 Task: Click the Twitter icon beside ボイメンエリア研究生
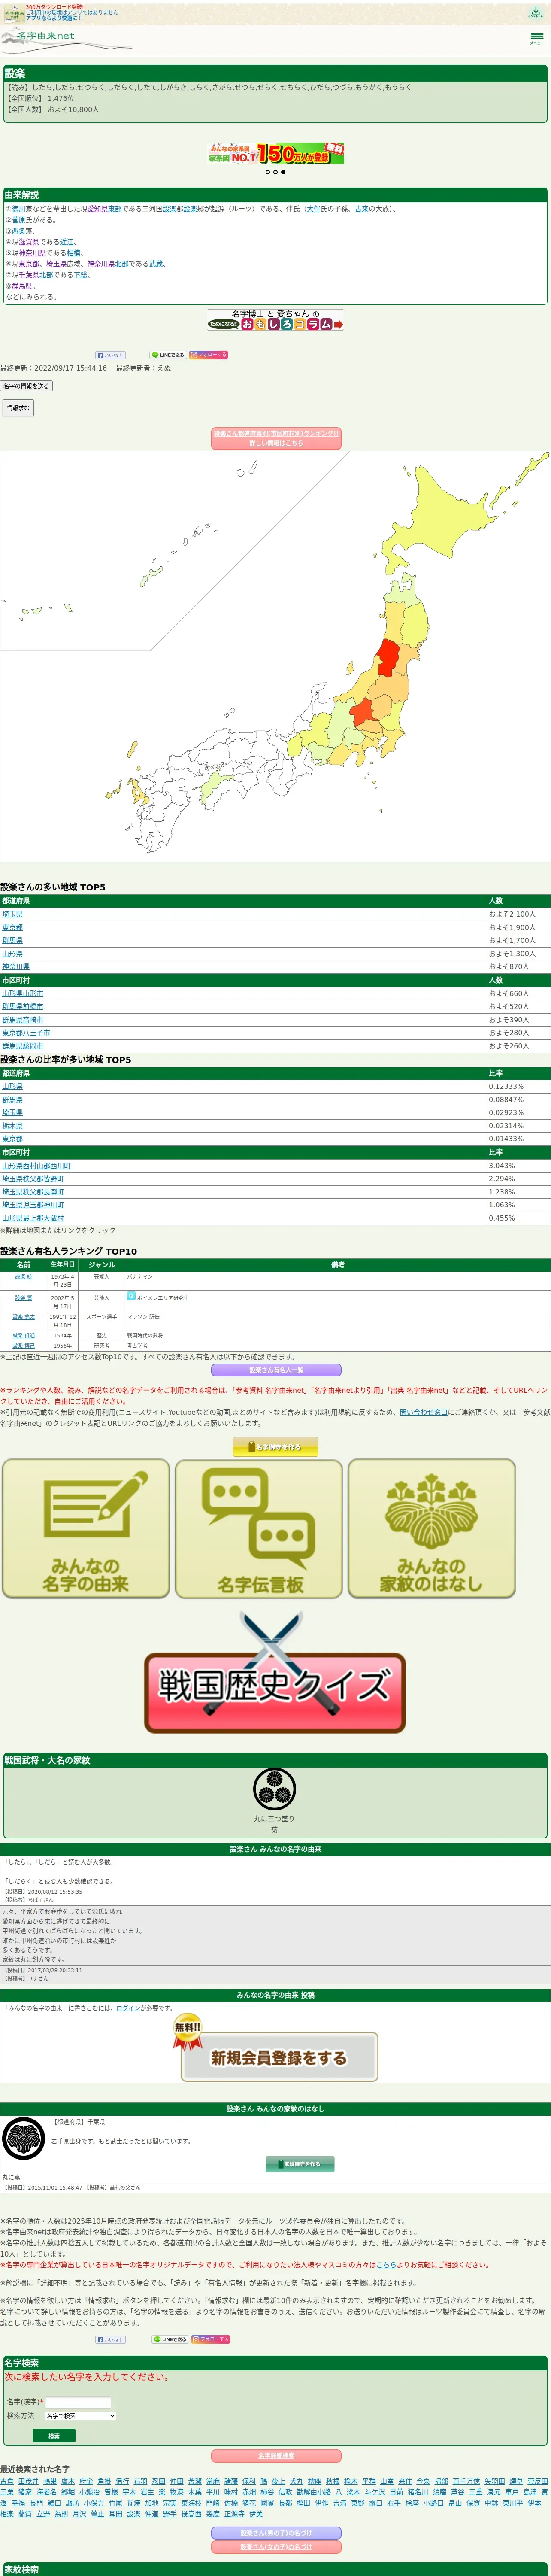click(131, 1296)
